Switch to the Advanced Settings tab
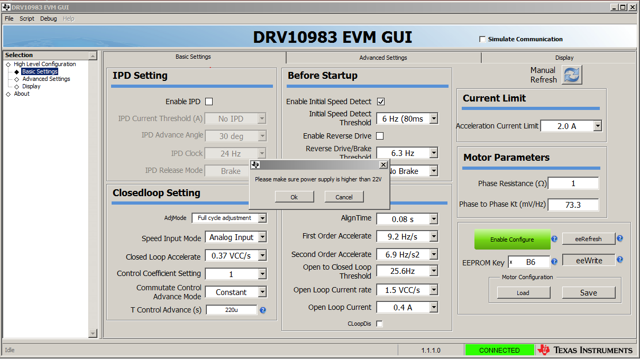Screen dimensions: 640x359 tap(383, 58)
